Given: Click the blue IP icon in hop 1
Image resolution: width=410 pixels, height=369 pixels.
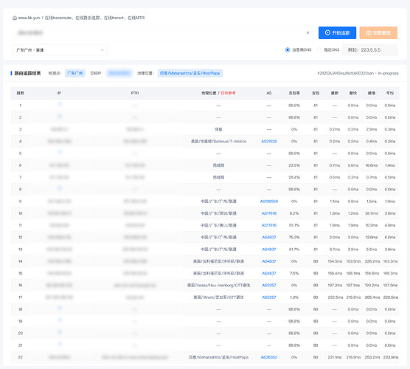Looking at the screenshot, I should (x=60, y=104).
